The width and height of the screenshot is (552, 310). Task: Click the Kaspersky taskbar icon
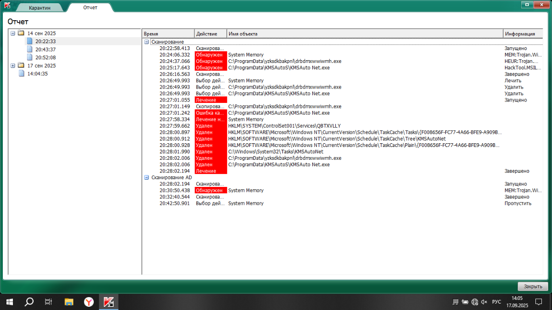point(109,302)
